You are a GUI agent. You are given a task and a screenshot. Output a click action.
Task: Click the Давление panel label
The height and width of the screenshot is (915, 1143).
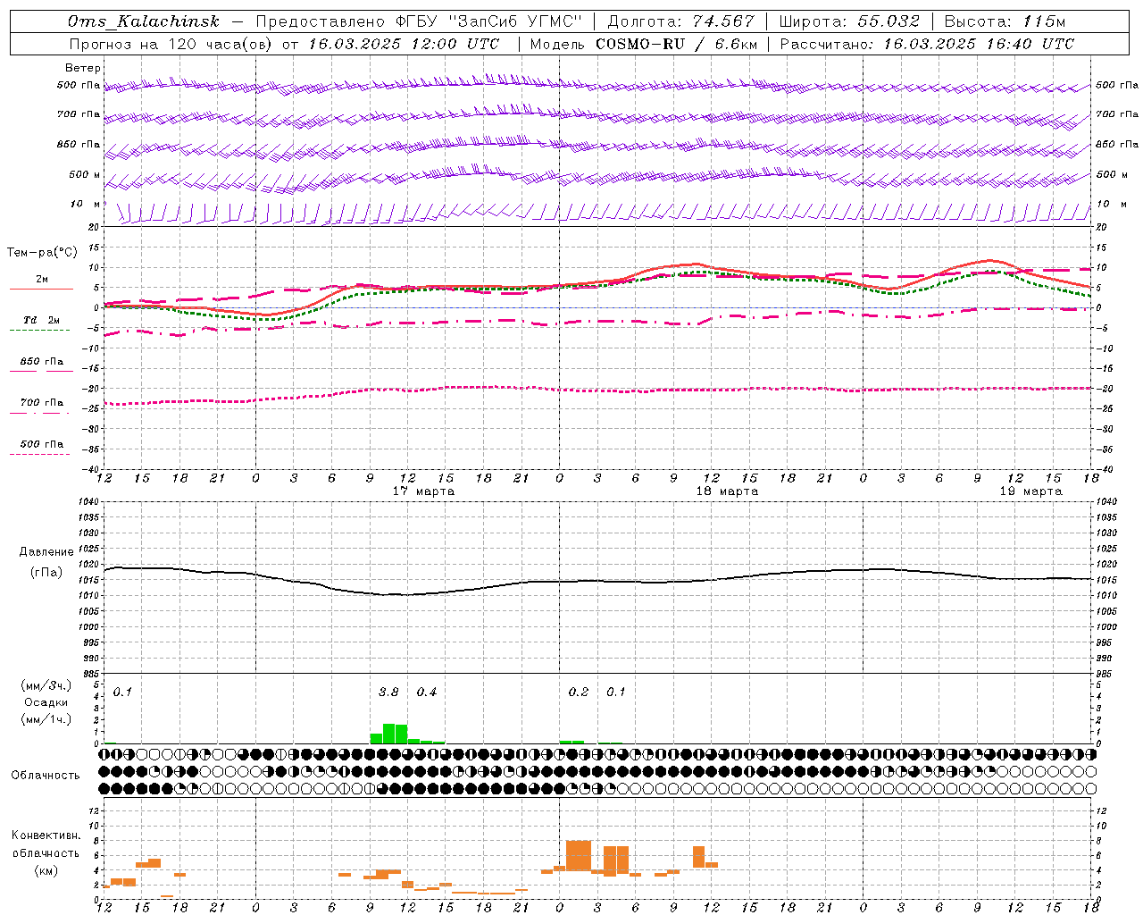[46, 552]
